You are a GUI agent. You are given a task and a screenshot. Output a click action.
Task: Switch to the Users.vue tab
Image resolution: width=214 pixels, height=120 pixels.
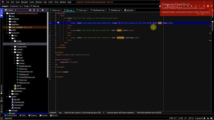click(82, 10)
